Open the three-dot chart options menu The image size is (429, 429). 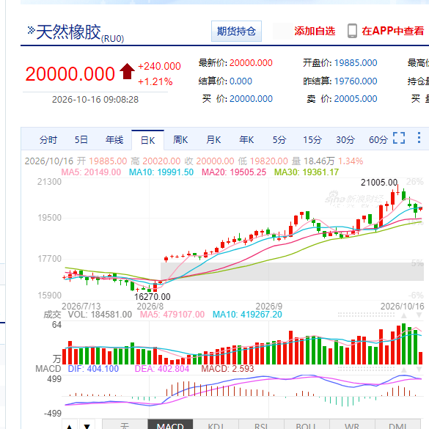click(x=419, y=138)
